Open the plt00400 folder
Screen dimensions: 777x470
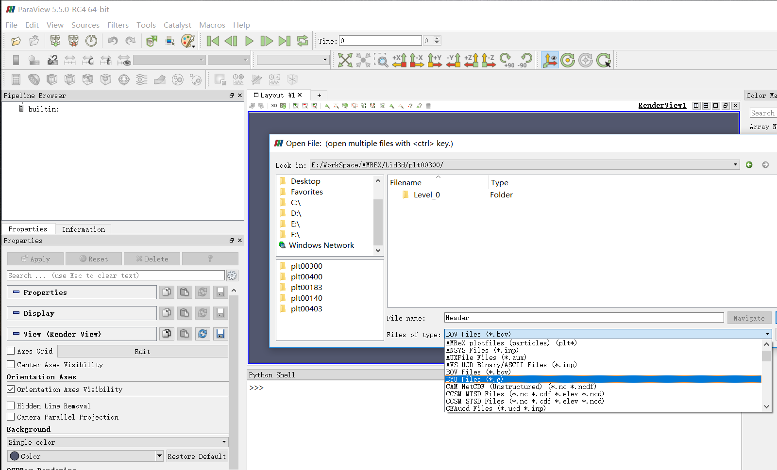click(x=305, y=276)
